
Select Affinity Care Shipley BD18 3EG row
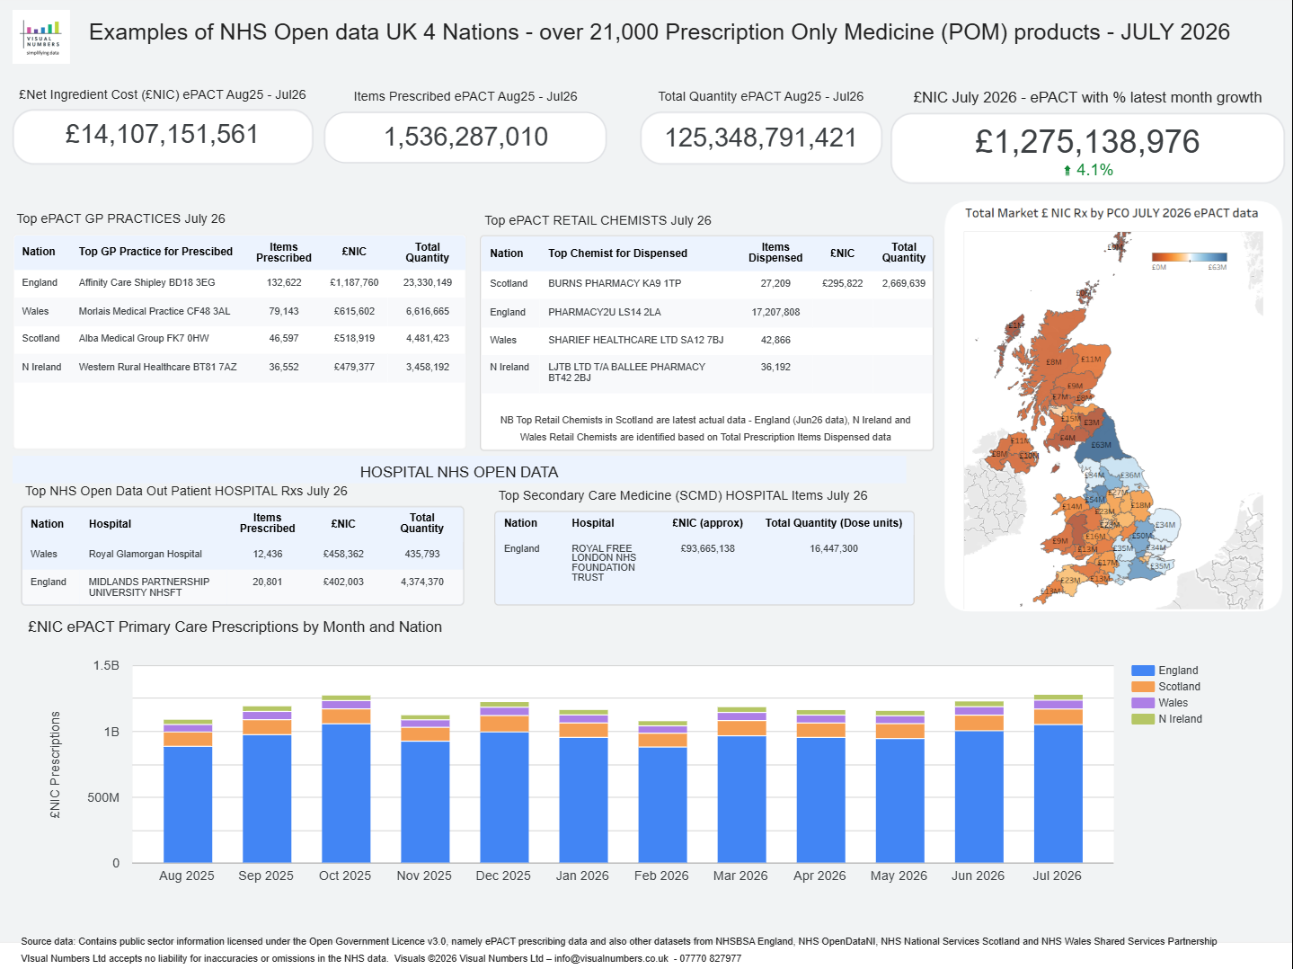[x=240, y=282]
